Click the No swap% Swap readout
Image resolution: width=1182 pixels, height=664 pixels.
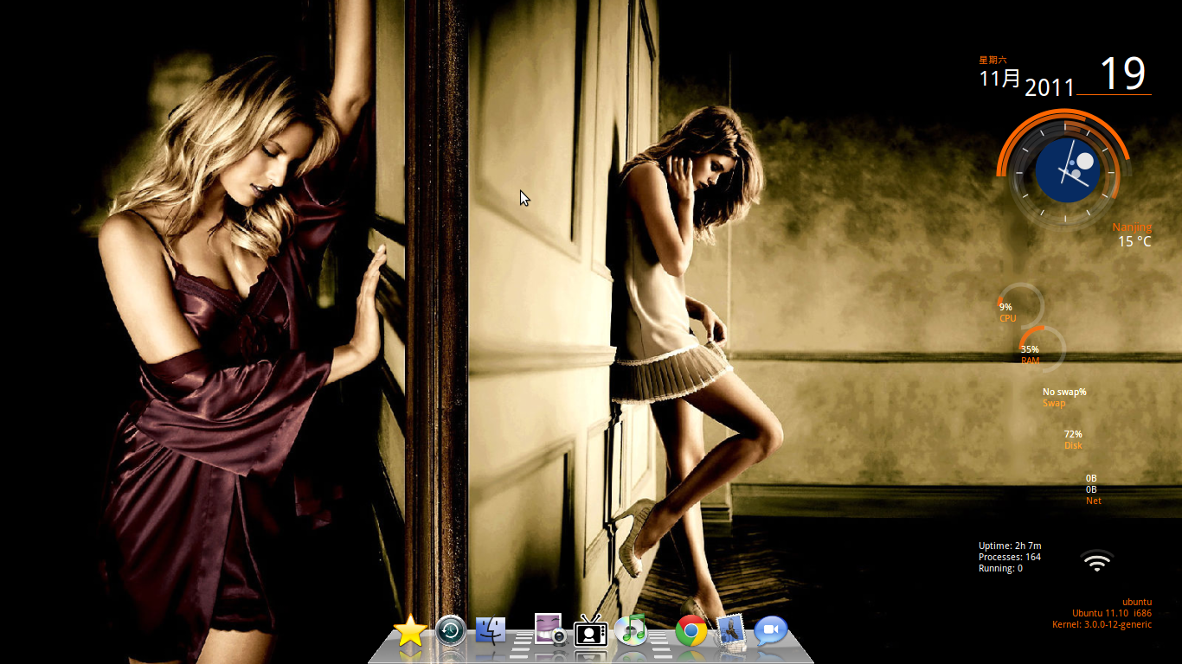tap(1063, 397)
